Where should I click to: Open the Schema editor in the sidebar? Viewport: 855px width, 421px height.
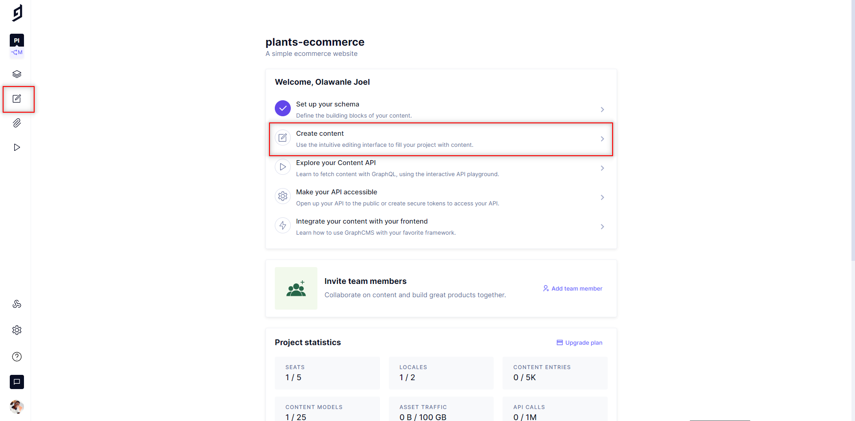[x=17, y=74]
